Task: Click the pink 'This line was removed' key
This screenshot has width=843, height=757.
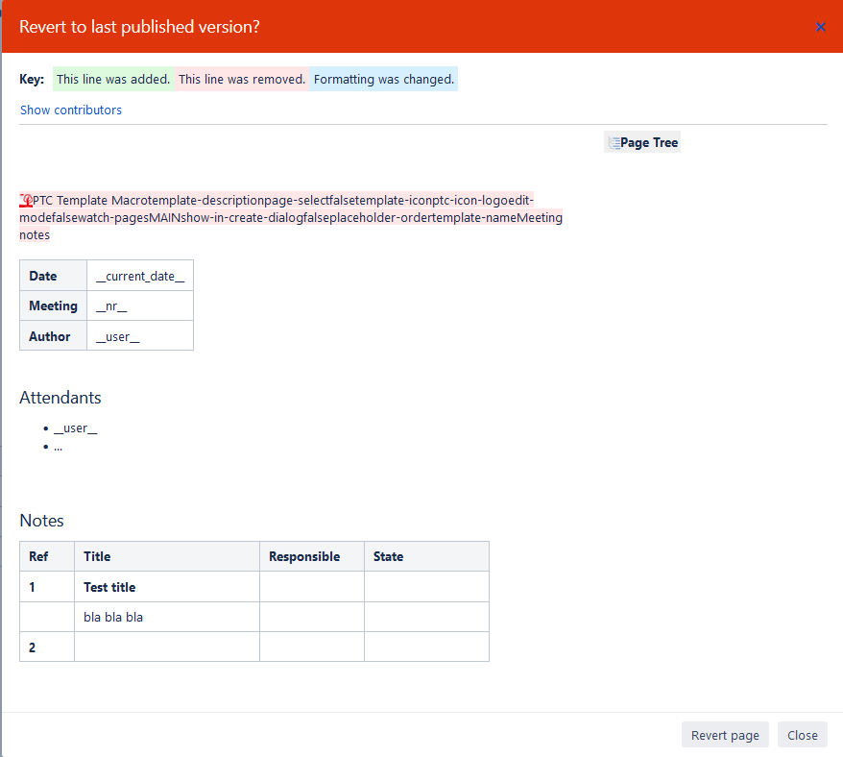Action: (x=242, y=79)
